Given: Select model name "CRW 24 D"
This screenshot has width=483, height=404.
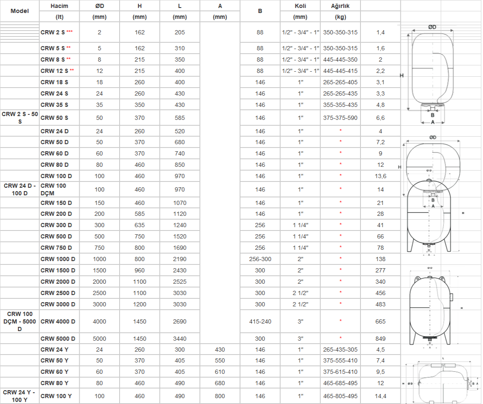Looking at the screenshot, I should pos(55,132).
